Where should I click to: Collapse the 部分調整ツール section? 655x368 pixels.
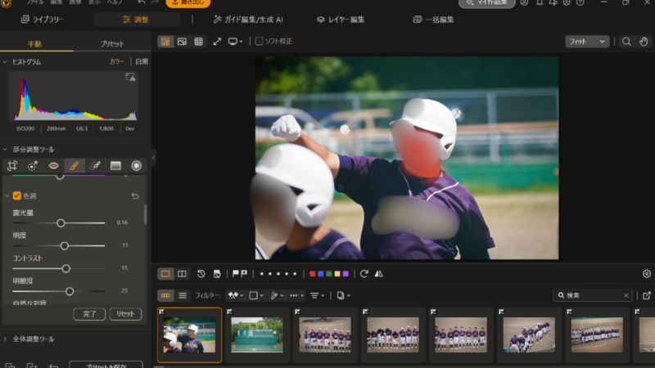point(5,150)
